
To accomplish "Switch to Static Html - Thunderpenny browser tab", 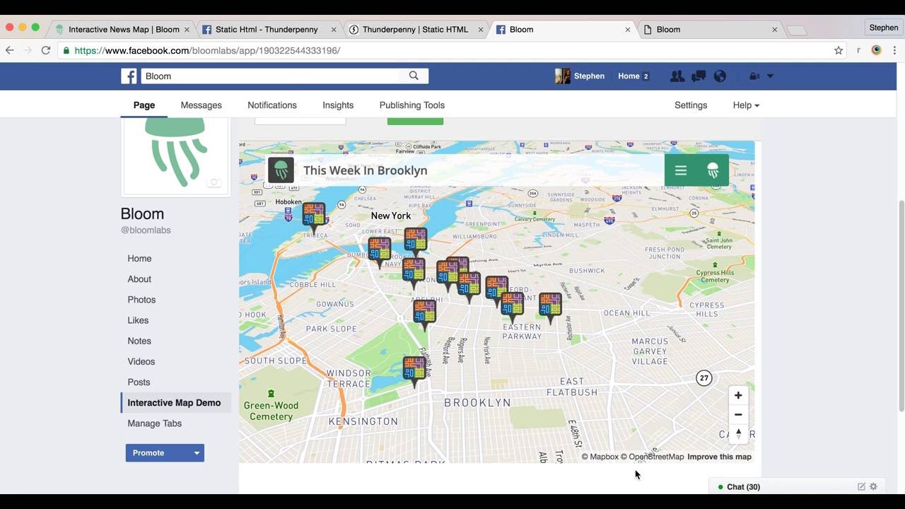I will [265, 30].
